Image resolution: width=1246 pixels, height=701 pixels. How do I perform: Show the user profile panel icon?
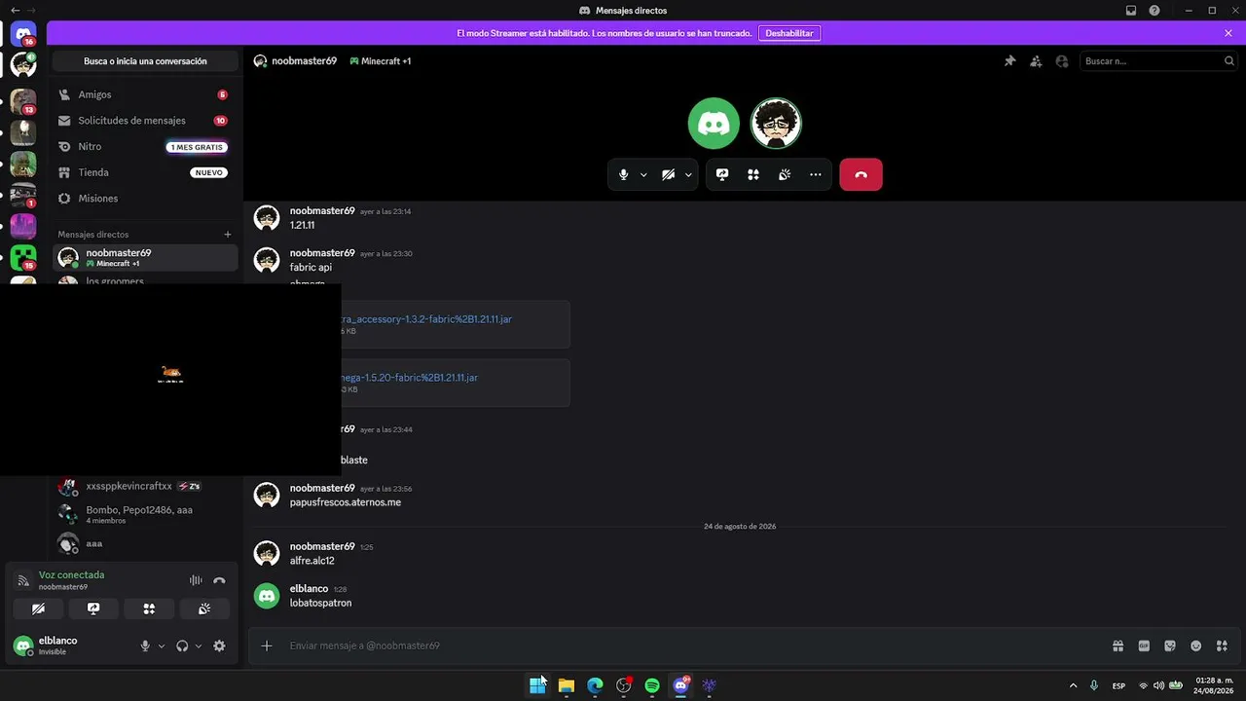[1062, 61]
